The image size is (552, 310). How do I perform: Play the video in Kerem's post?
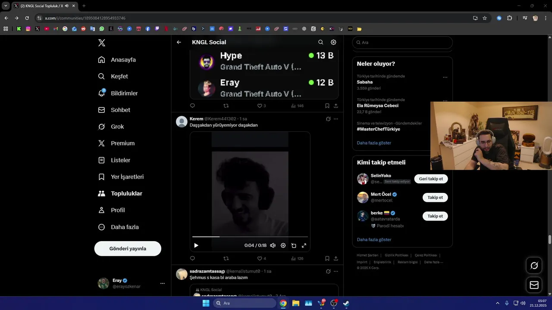point(196,245)
